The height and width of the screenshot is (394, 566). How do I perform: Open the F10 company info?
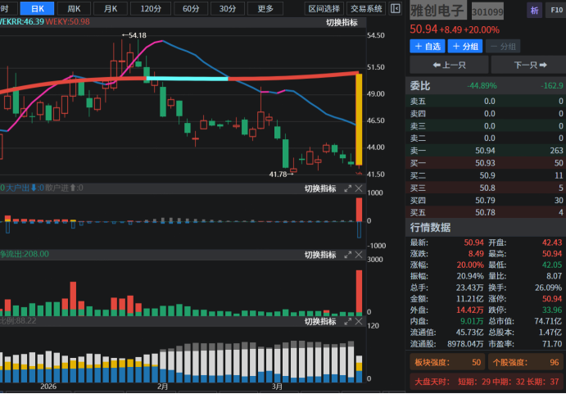pyautogui.click(x=556, y=11)
